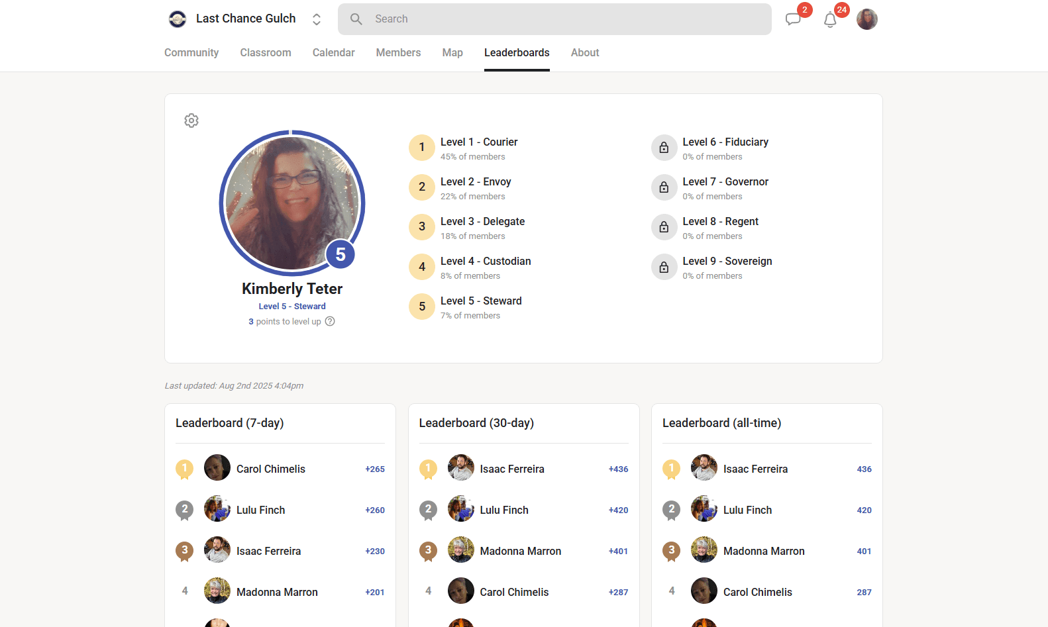Open the notifications bell
1048x627 pixels.
pos(830,20)
